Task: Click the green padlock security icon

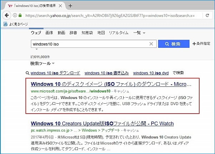Action: point(20,15)
